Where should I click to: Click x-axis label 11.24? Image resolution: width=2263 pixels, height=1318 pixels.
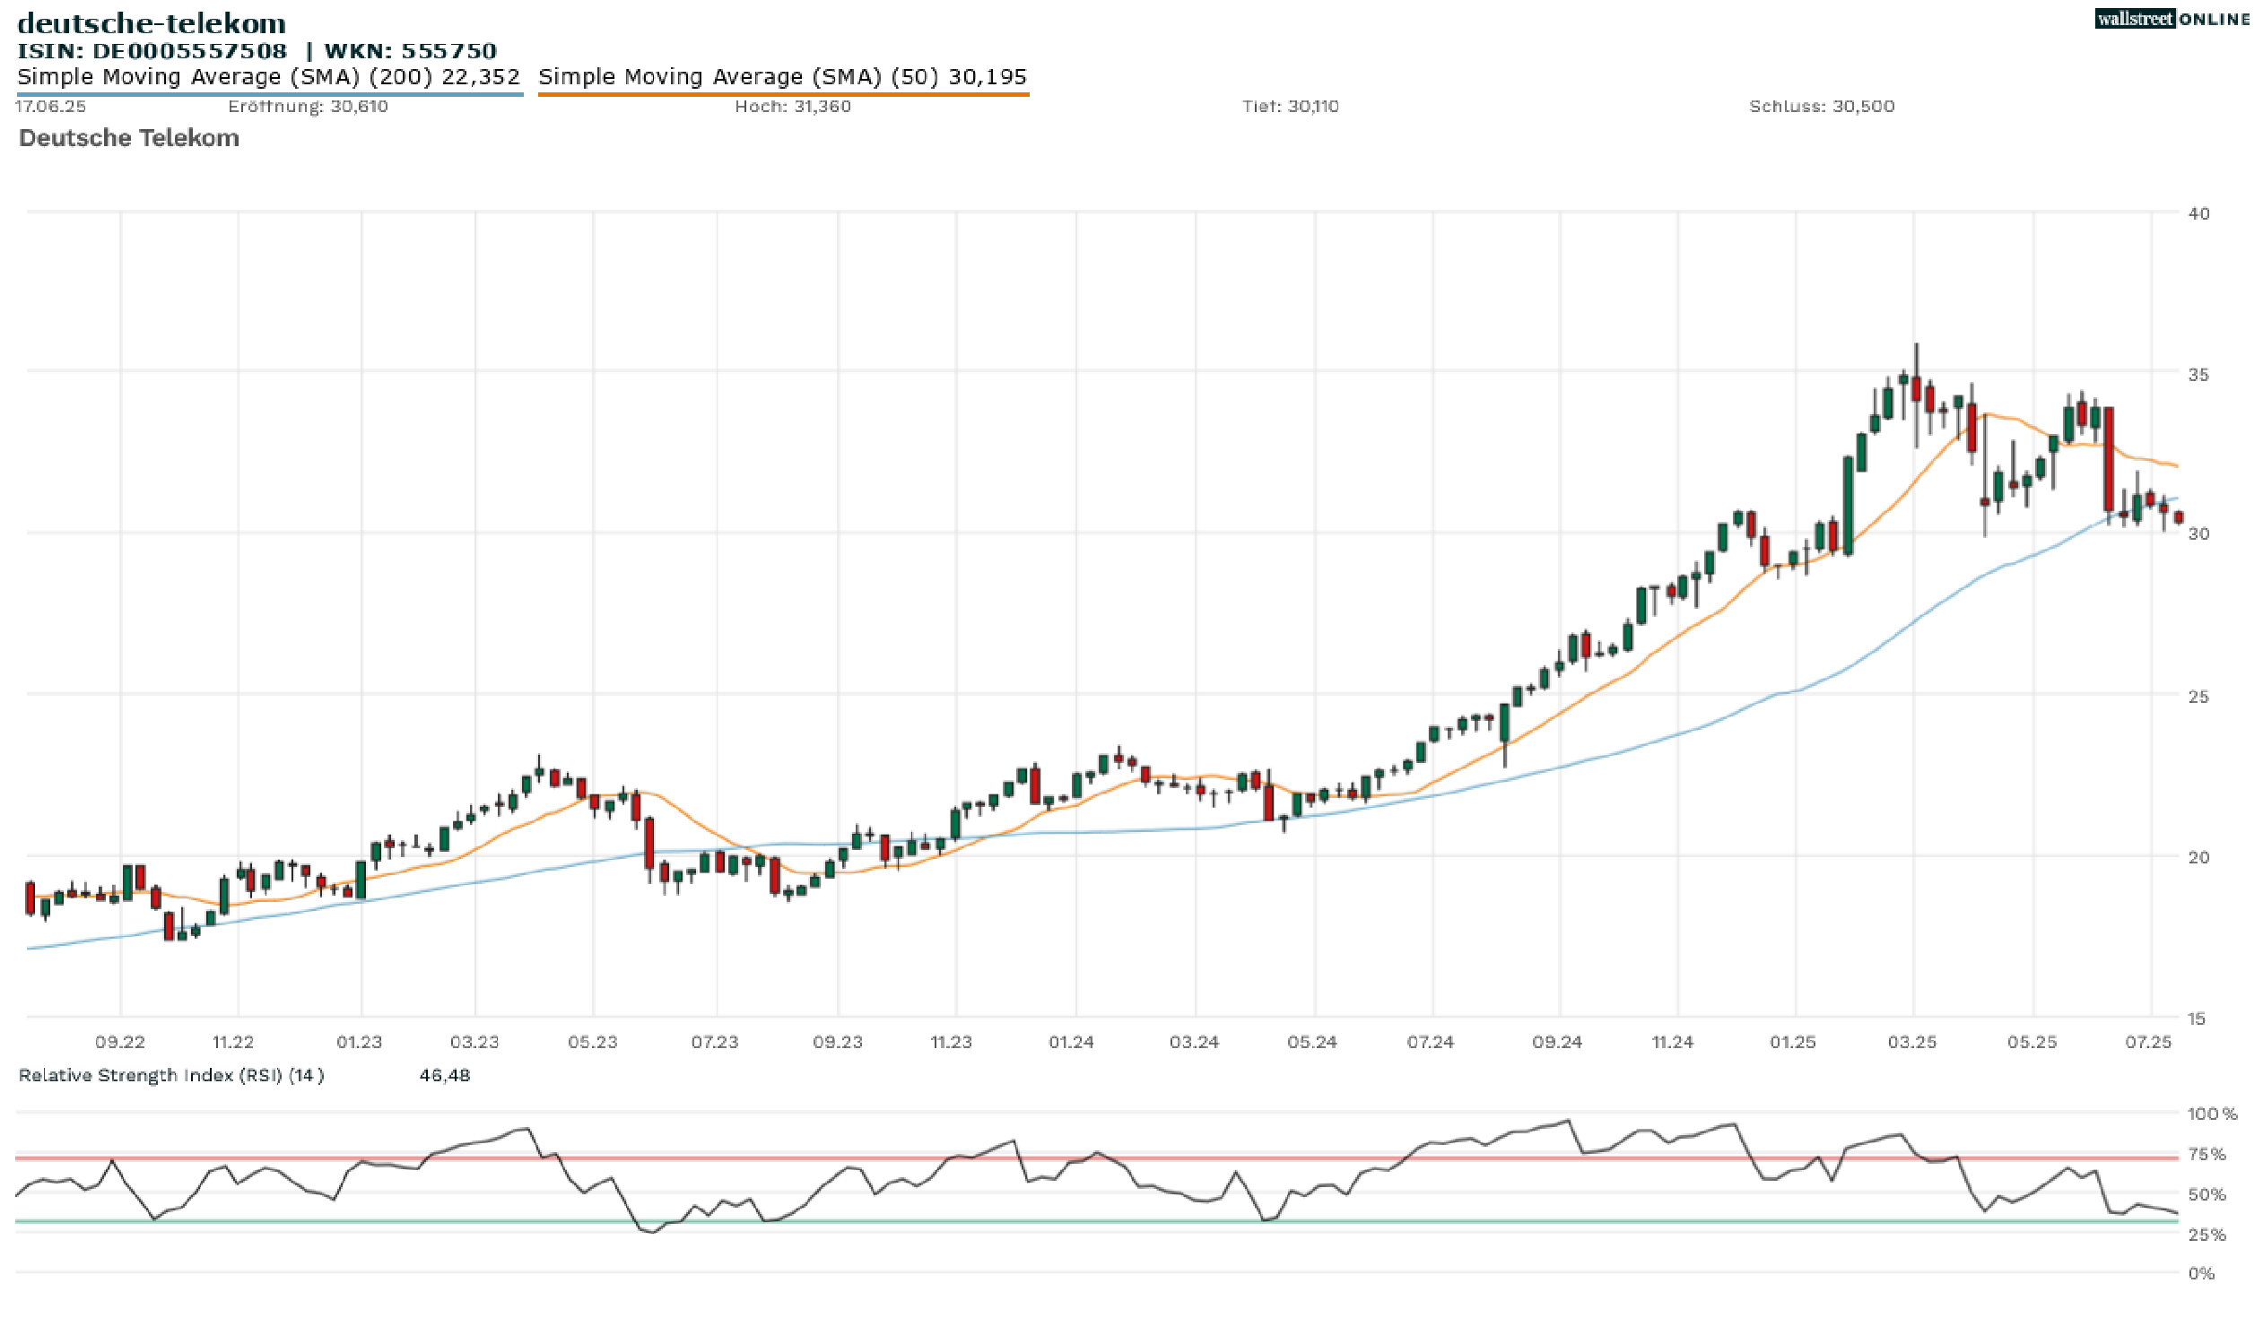(1673, 1043)
